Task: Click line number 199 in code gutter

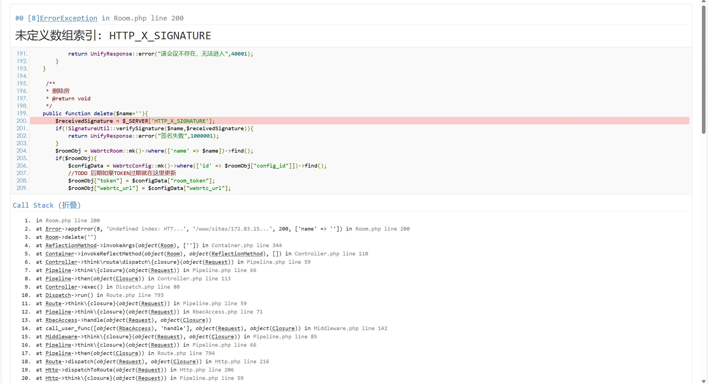Action: click(x=22, y=113)
